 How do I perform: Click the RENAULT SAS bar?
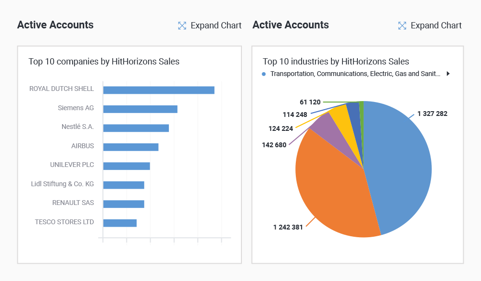tap(124, 204)
